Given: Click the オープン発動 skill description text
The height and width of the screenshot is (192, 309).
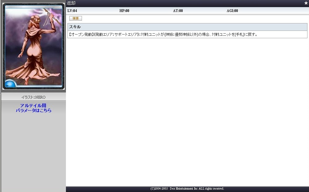Looking at the screenshot, I should pyautogui.click(x=163, y=35).
